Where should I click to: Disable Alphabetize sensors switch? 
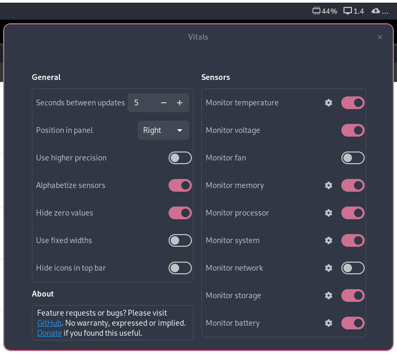(x=180, y=185)
